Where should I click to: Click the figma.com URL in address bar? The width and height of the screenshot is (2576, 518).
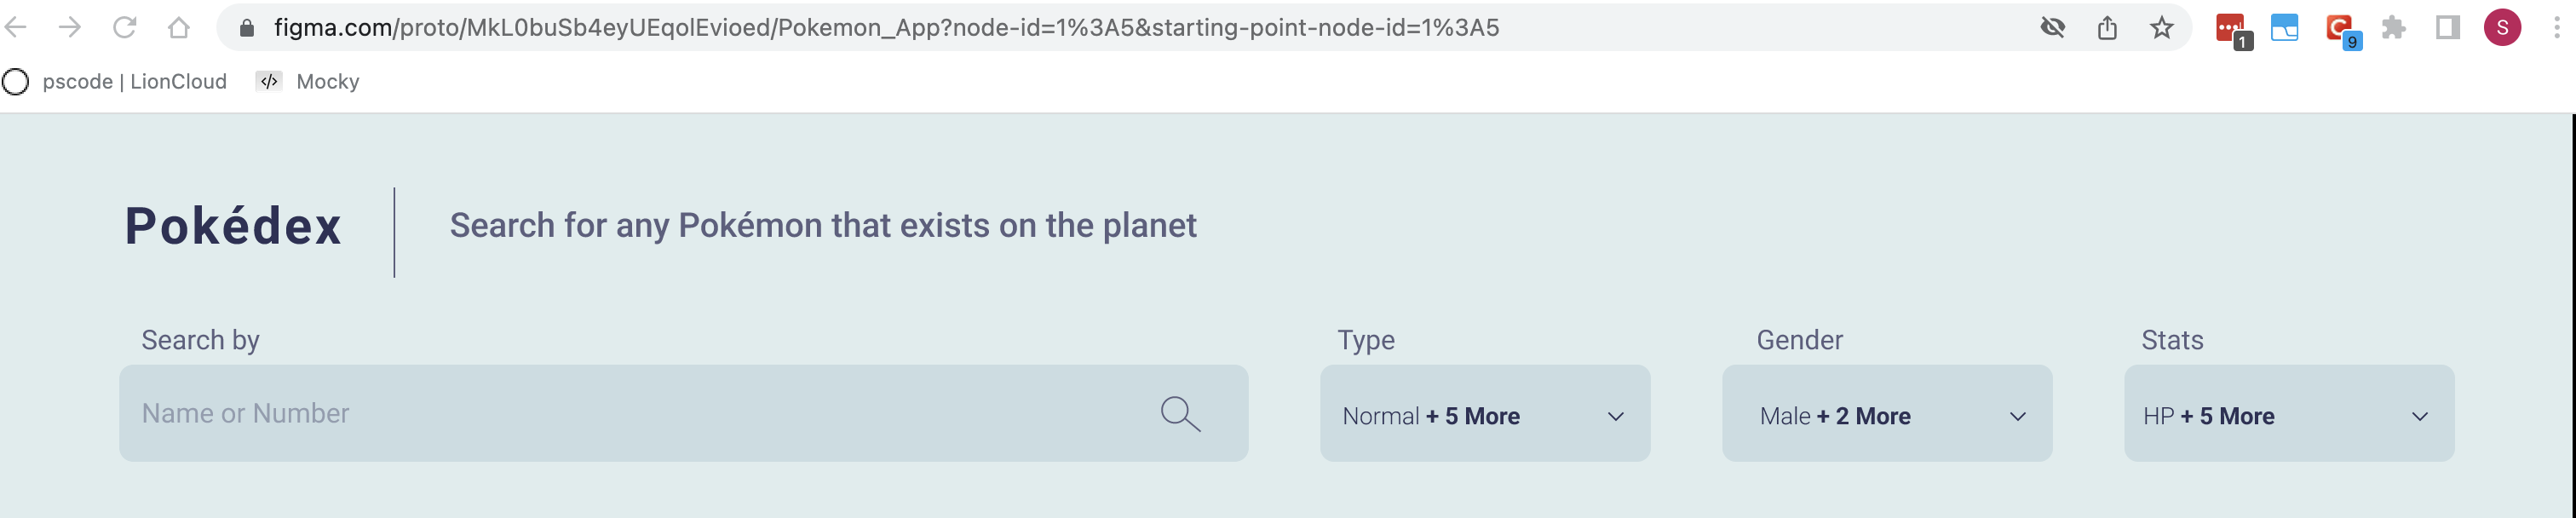(886, 28)
